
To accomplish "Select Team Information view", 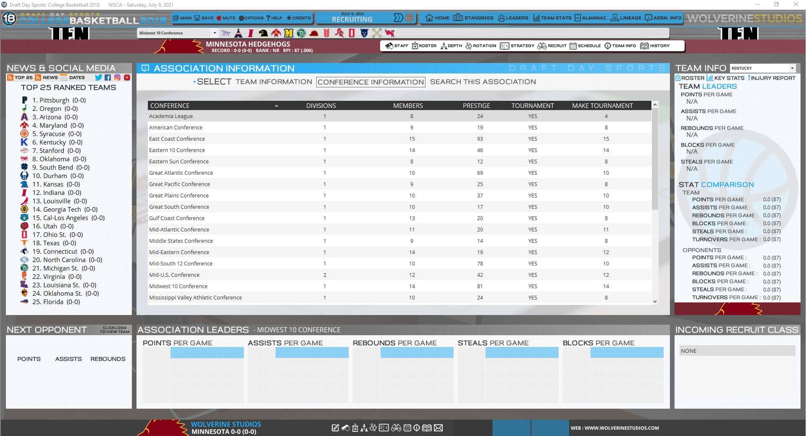I will [274, 81].
